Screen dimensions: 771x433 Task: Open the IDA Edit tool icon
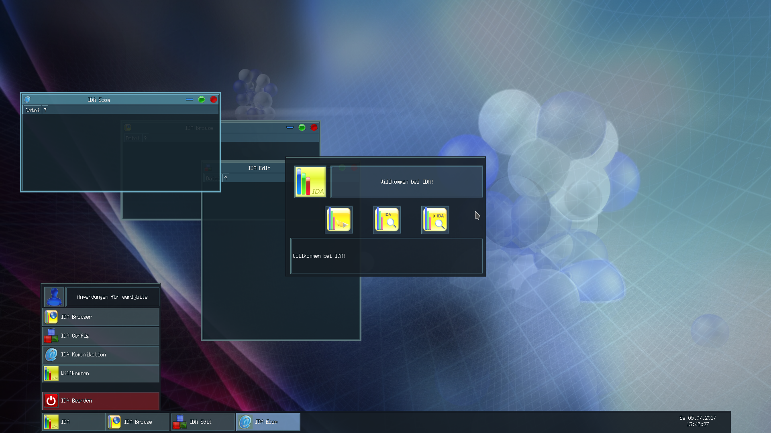pyautogui.click(x=339, y=219)
